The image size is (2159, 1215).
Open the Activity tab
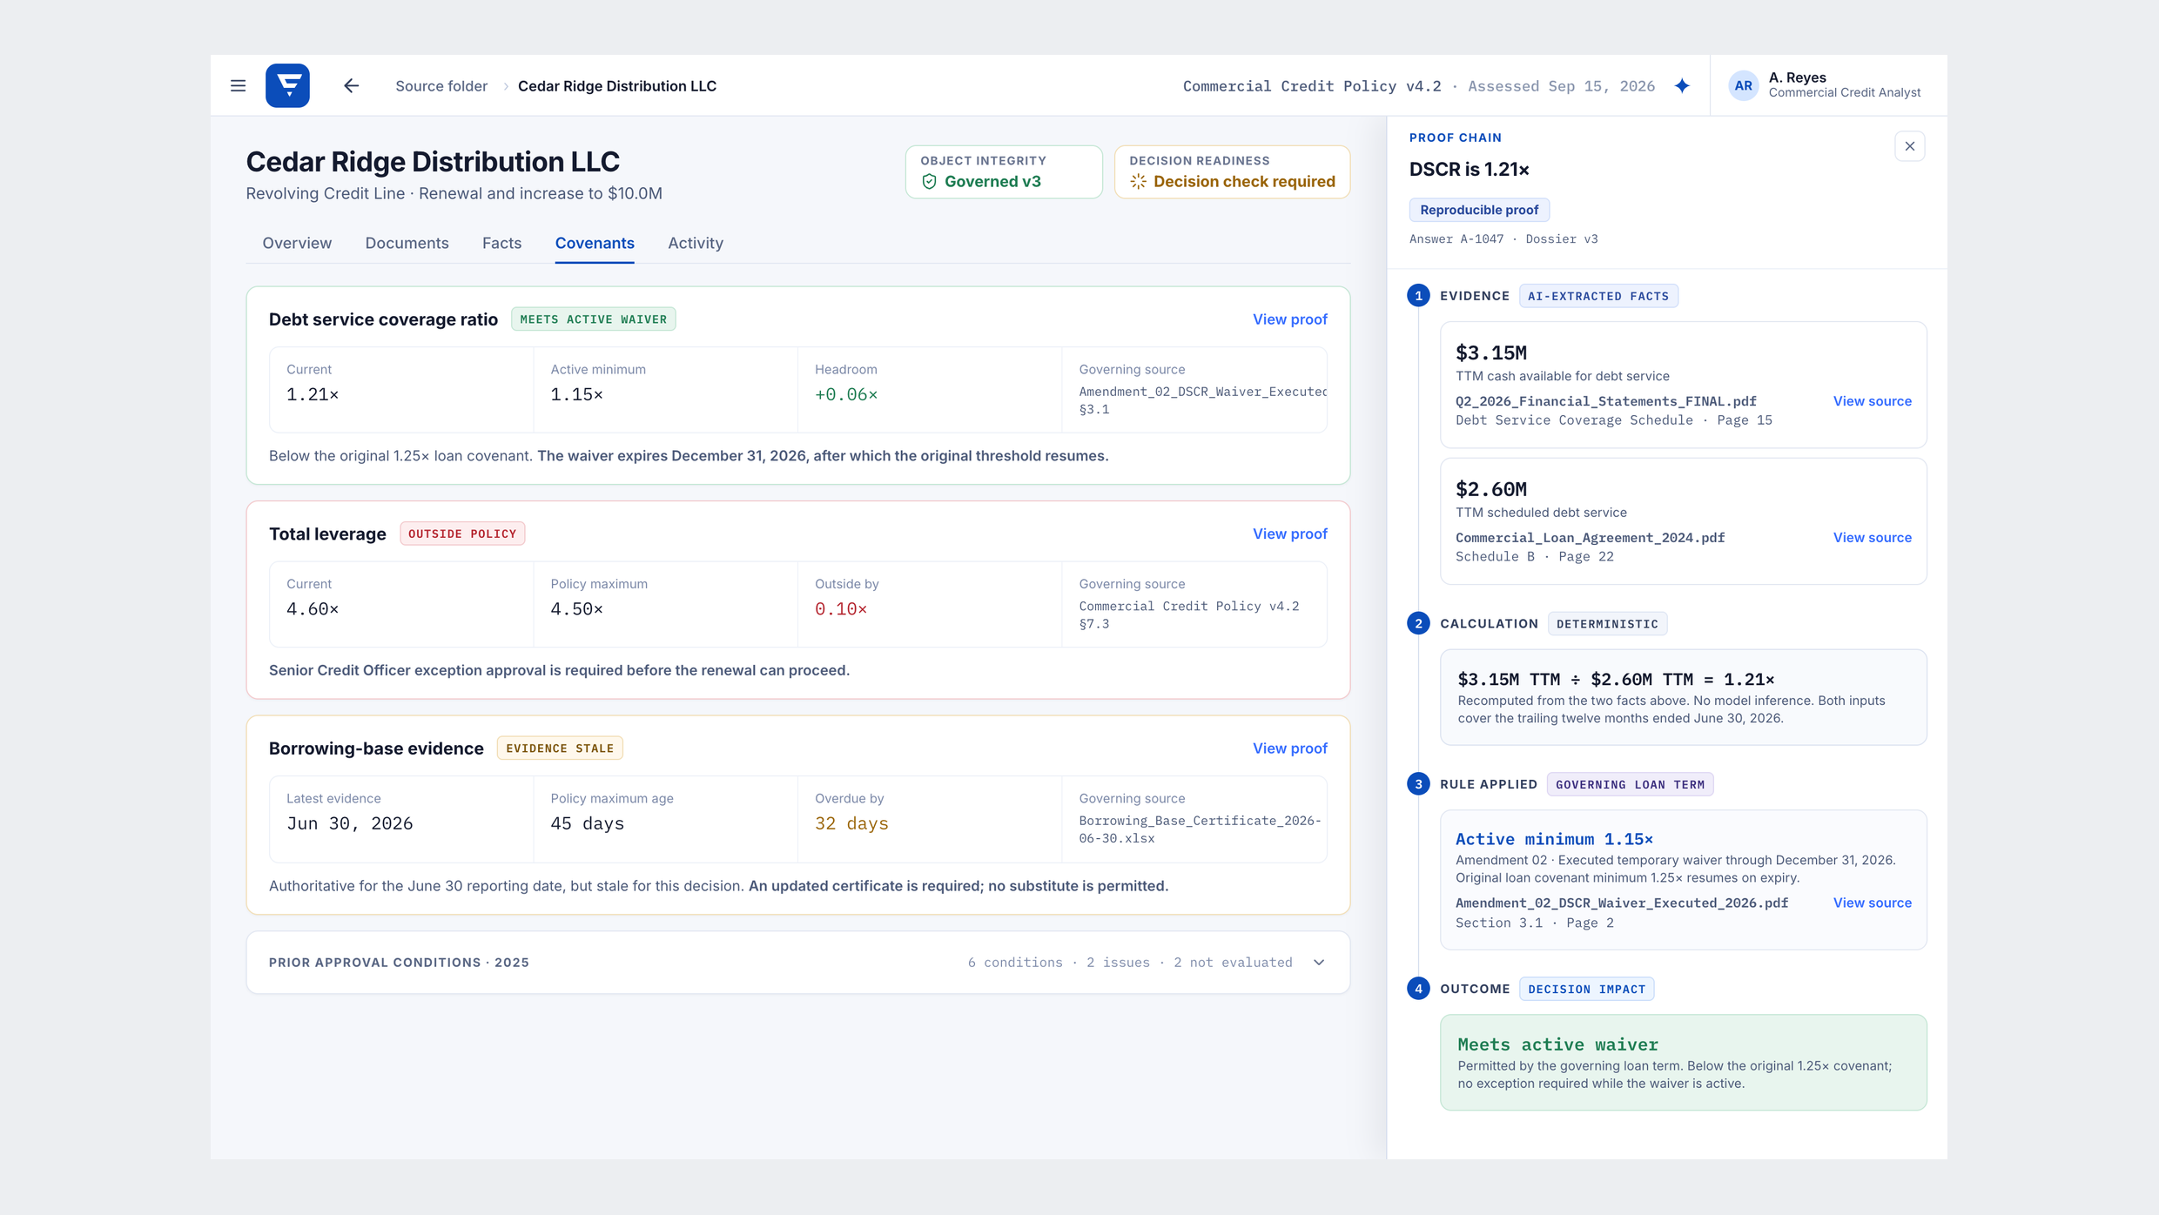tap(696, 243)
